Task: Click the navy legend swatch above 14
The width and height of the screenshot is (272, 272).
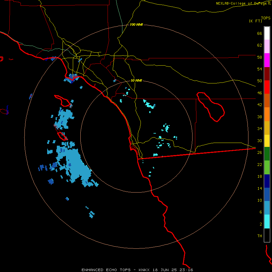Action: [x=267, y=181]
